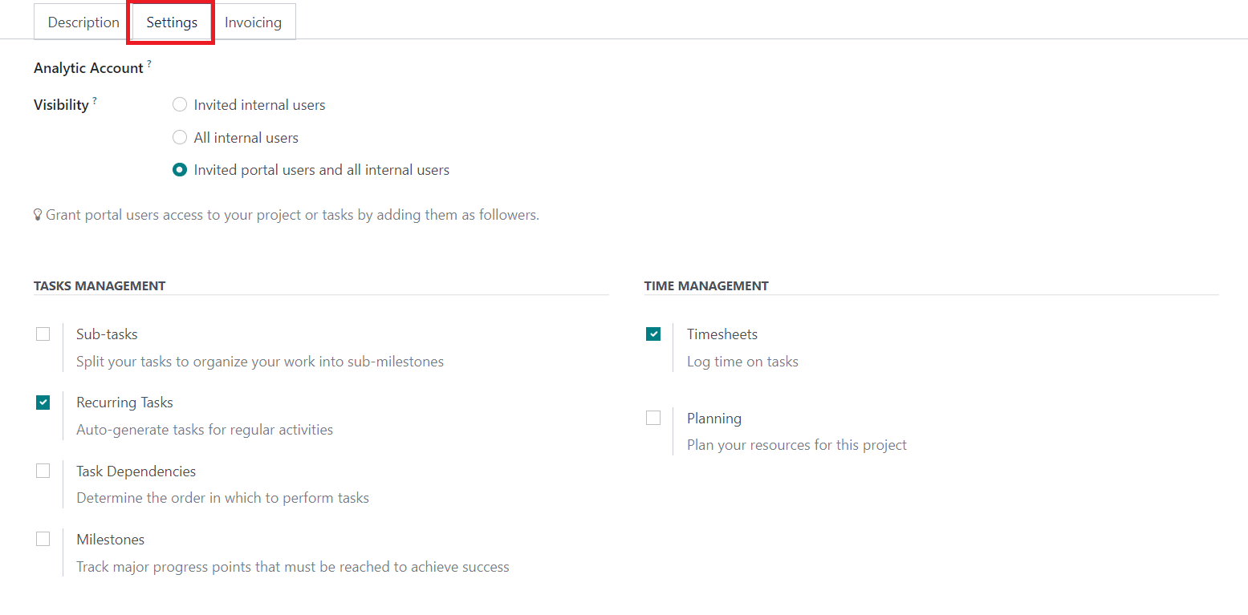1248x615 pixels.
Task: Tick the Task Dependencies checkbox
Action: coord(43,471)
